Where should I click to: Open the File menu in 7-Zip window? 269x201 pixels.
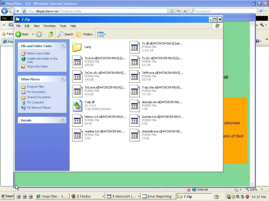(18, 26)
